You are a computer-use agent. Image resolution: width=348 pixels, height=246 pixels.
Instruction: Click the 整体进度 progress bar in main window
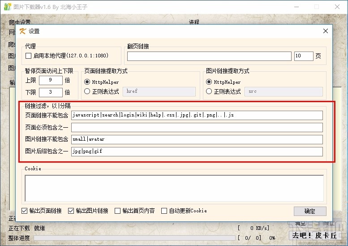coord(134,238)
